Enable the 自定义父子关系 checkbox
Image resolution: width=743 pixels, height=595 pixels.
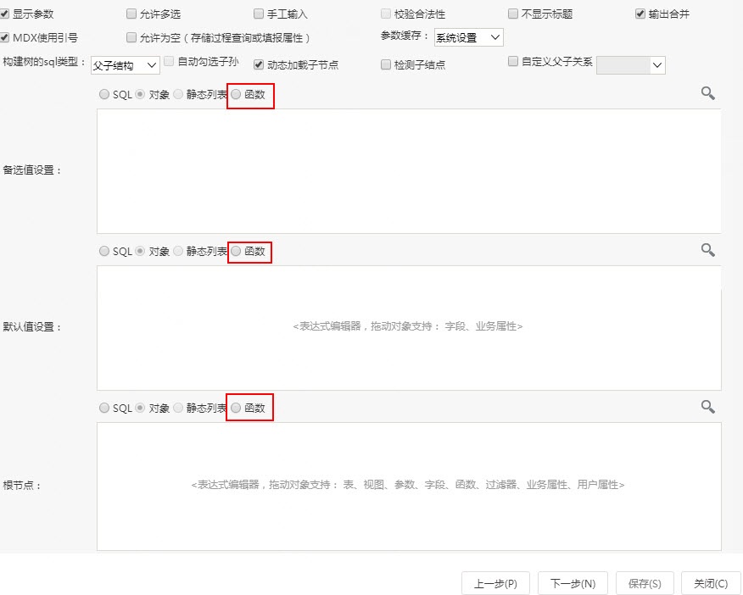pyautogui.click(x=512, y=61)
